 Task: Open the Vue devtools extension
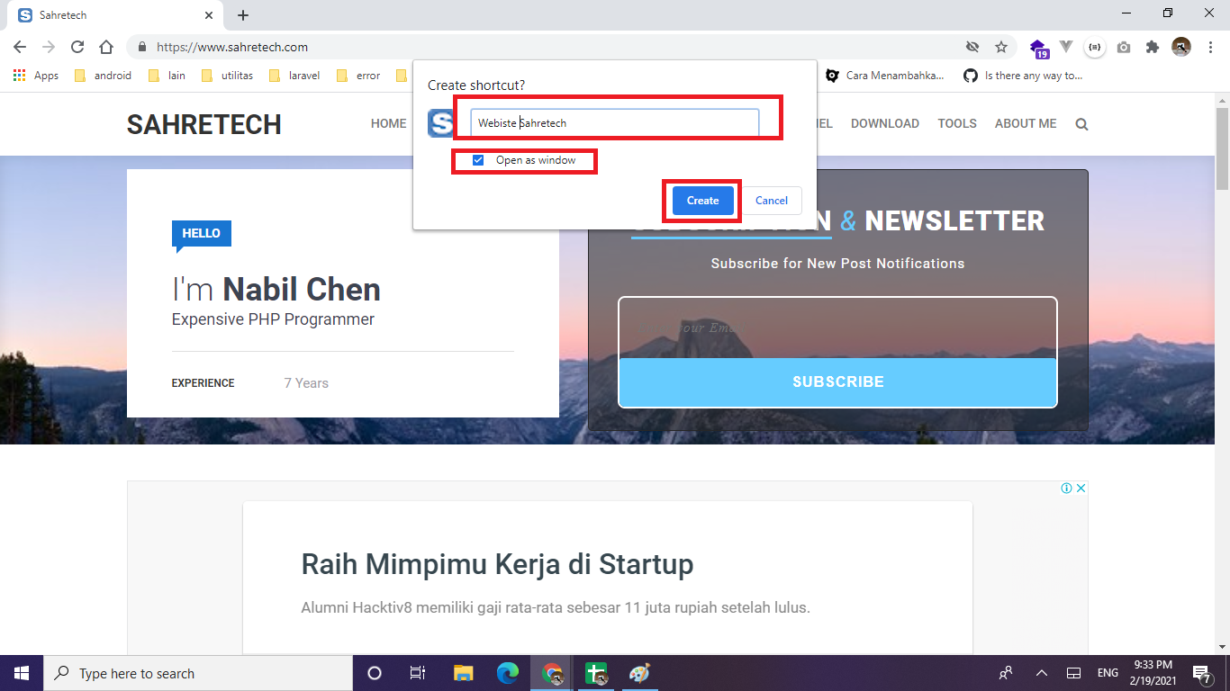[x=1068, y=46]
